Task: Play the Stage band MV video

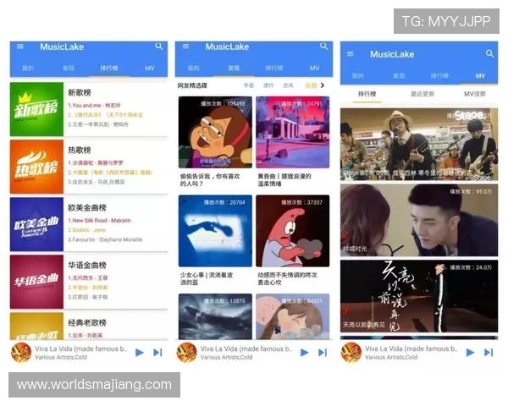Action: [419, 145]
